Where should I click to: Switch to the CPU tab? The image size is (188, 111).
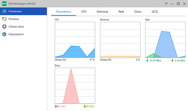[84, 11]
